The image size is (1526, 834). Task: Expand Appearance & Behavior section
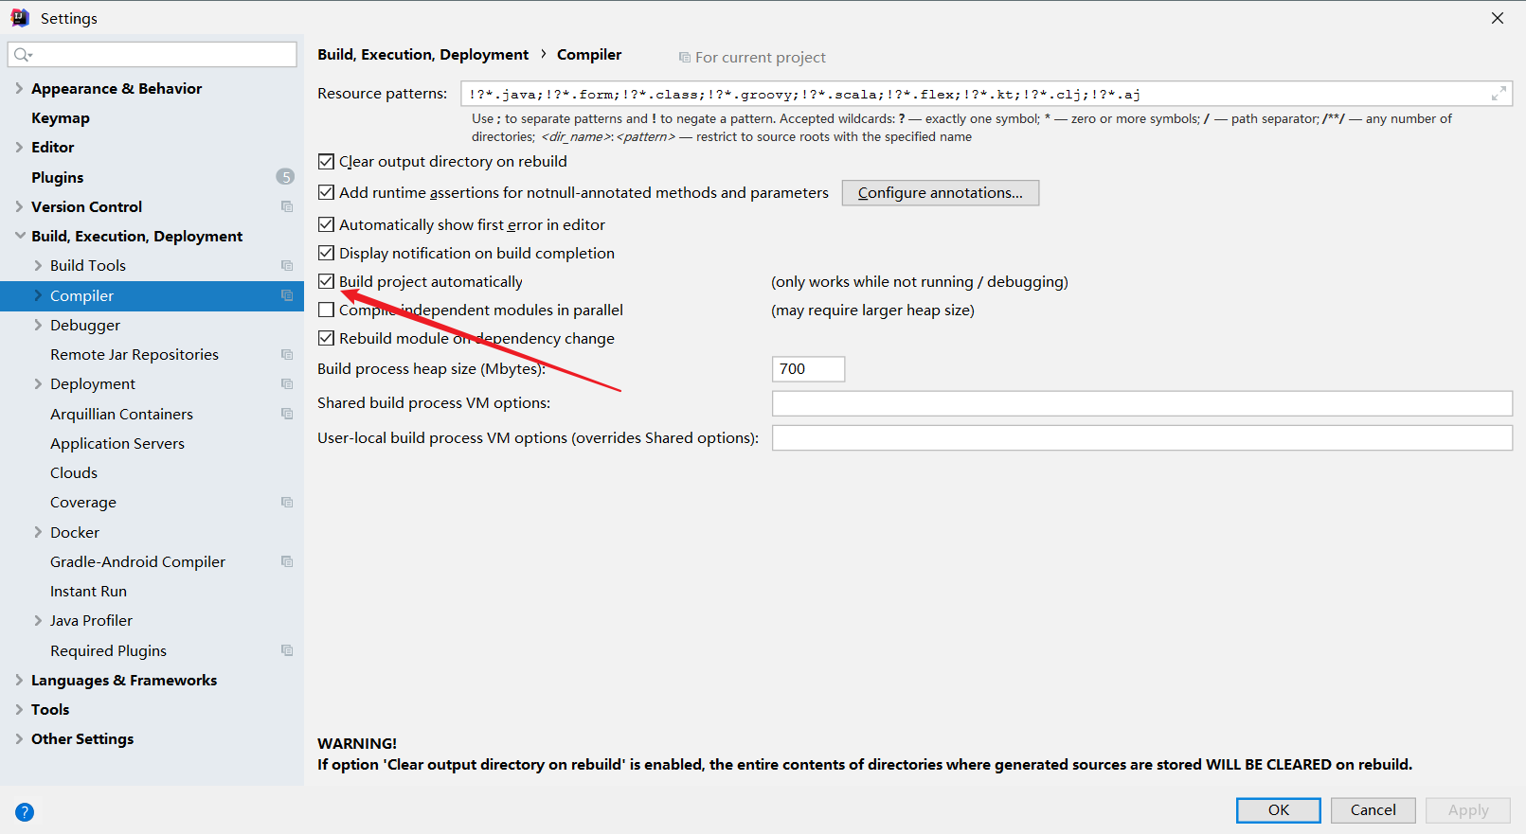(19, 88)
